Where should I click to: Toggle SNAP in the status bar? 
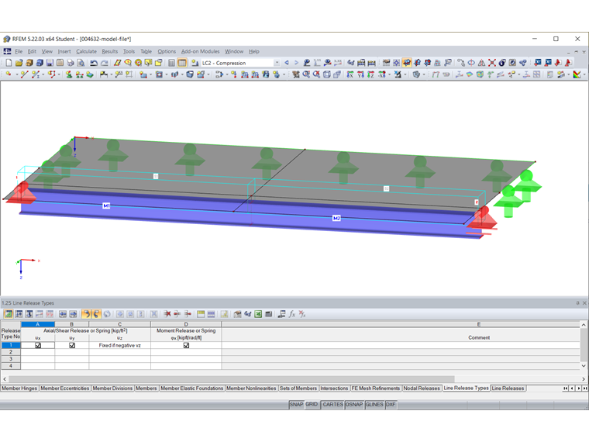pyautogui.click(x=296, y=405)
